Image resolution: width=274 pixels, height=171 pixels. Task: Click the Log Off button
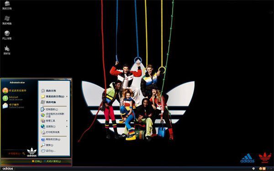click(37, 161)
